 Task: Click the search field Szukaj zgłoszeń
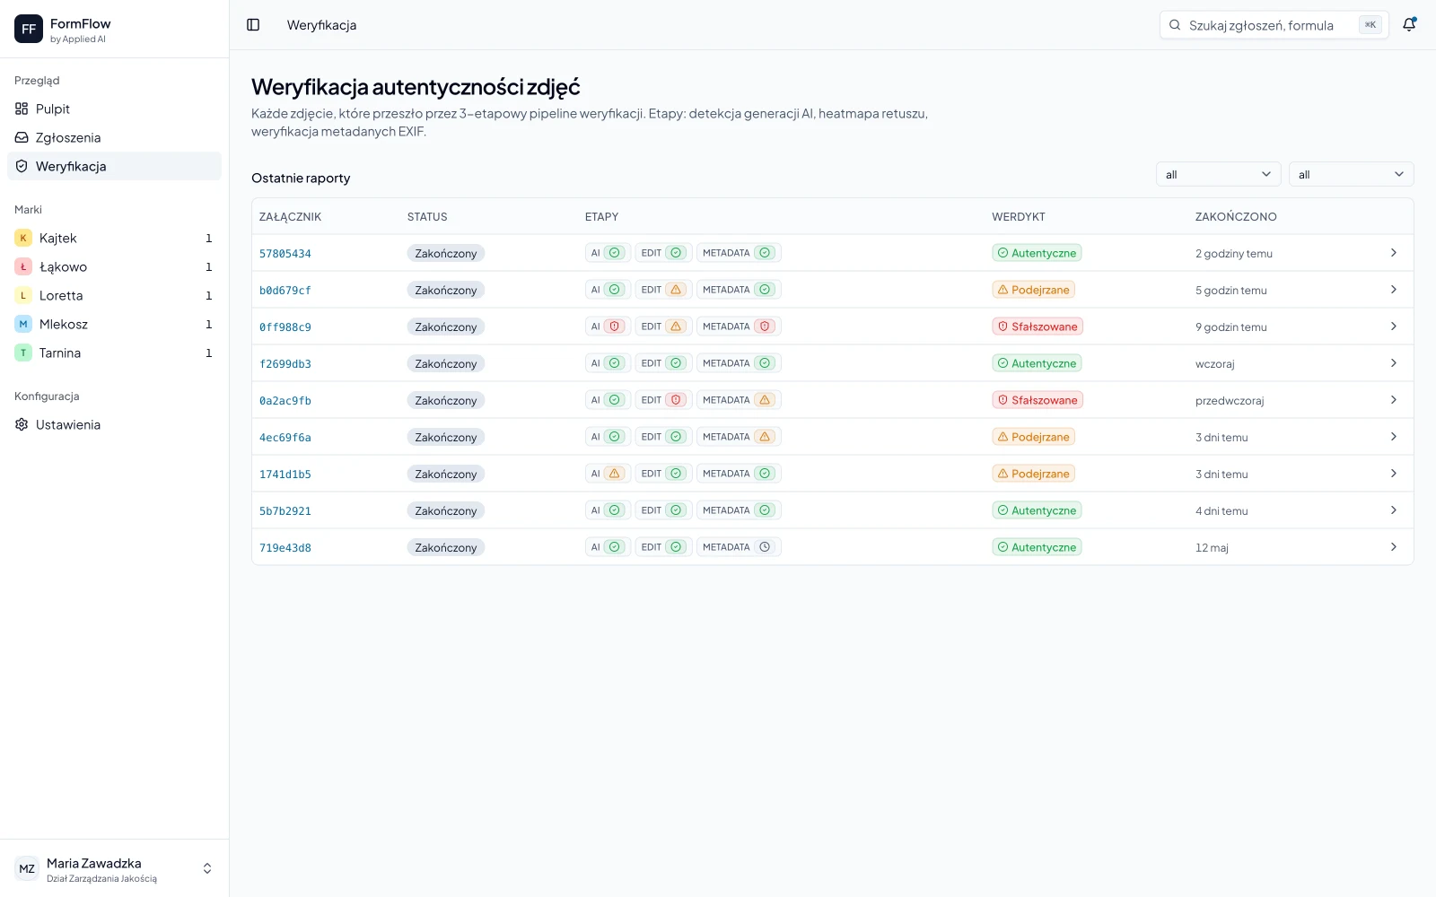tap(1274, 25)
